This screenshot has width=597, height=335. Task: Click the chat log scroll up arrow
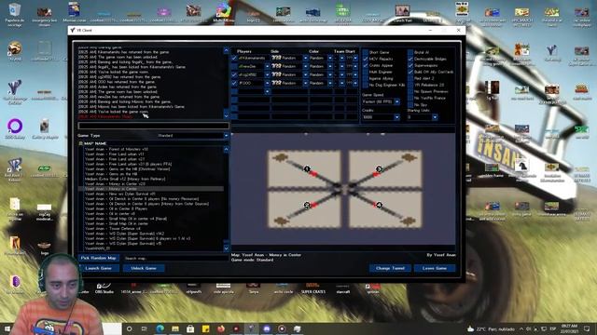click(x=226, y=50)
